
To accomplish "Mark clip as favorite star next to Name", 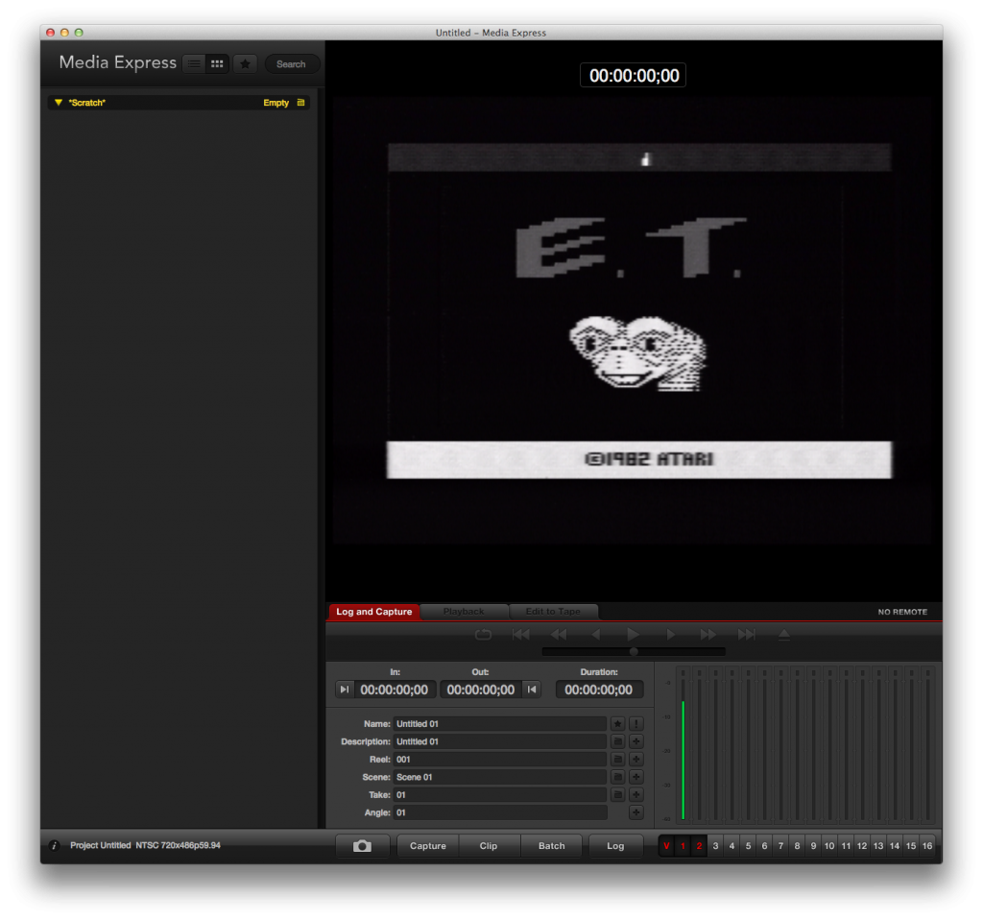I will click(617, 724).
